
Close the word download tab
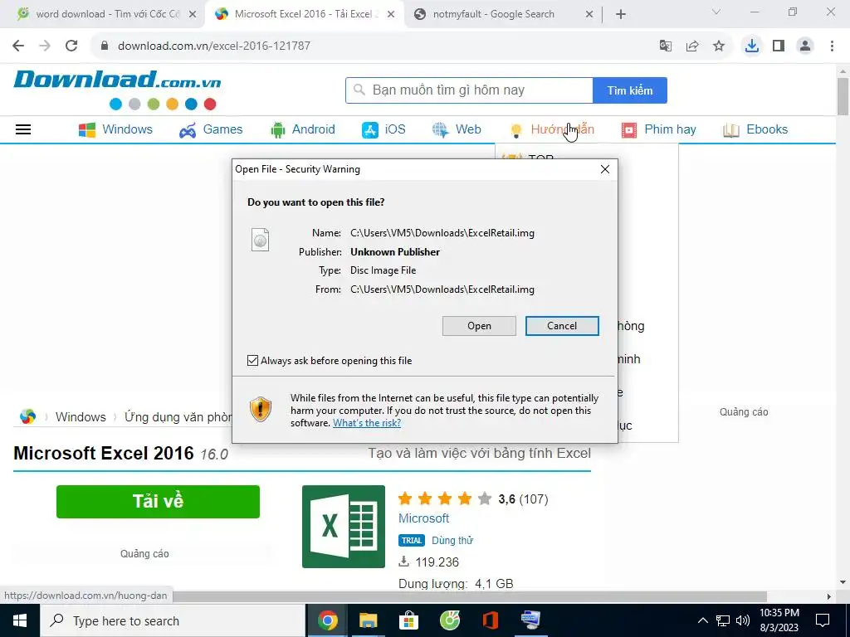pos(193,15)
